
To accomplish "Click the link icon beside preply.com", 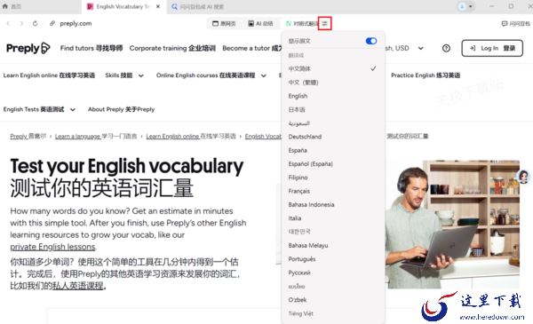I will [x=52, y=23].
